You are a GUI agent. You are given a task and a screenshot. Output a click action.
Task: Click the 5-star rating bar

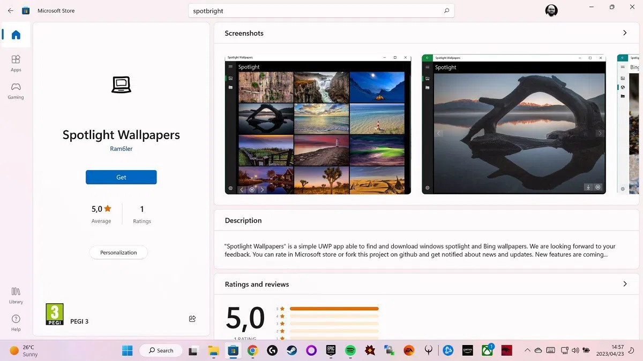click(333, 308)
